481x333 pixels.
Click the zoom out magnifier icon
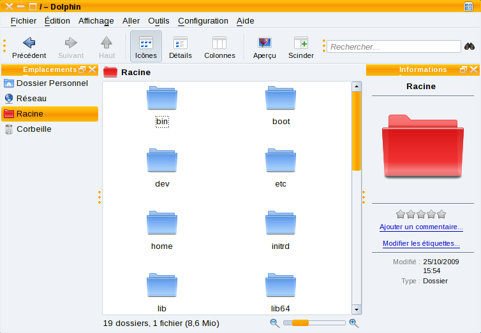click(274, 323)
